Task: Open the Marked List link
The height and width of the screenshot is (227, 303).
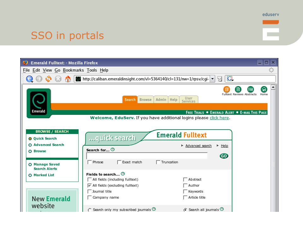Action: pos(44,175)
